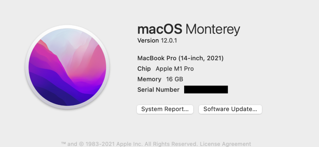The image size is (319, 147).
Task: Click the pink mountain area of logo
Action: [89, 61]
